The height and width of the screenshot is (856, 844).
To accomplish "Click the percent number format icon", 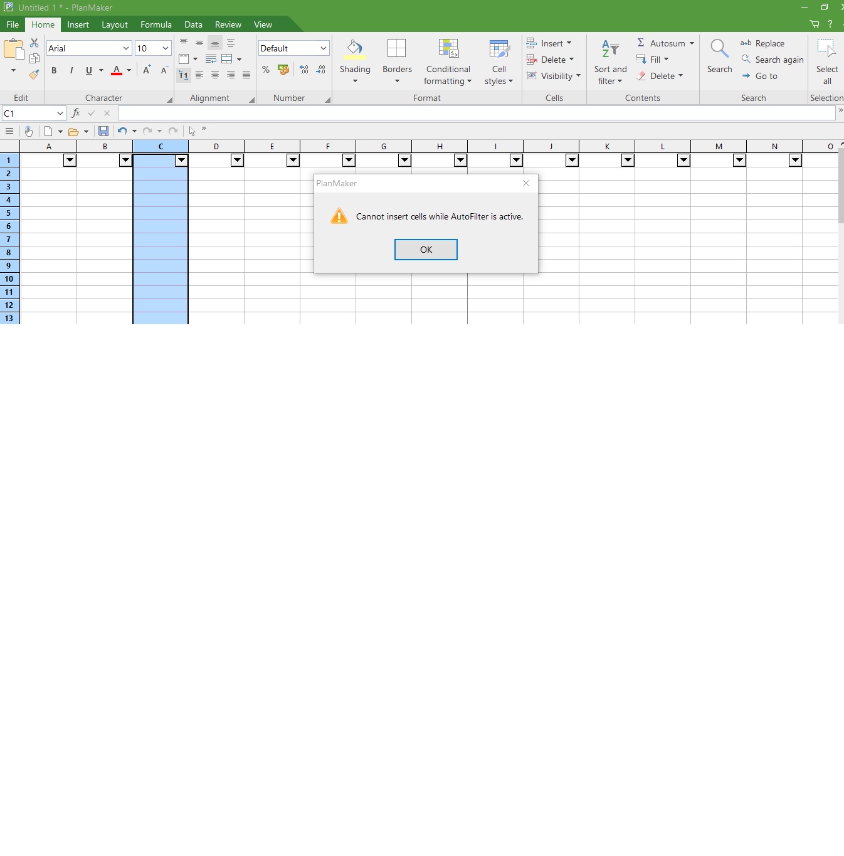I will (x=266, y=70).
